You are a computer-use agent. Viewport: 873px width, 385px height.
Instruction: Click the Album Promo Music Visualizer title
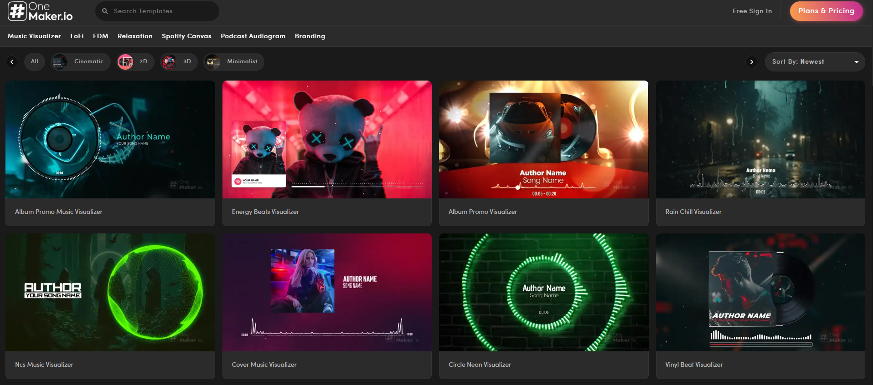pyautogui.click(x=59, y=212)
